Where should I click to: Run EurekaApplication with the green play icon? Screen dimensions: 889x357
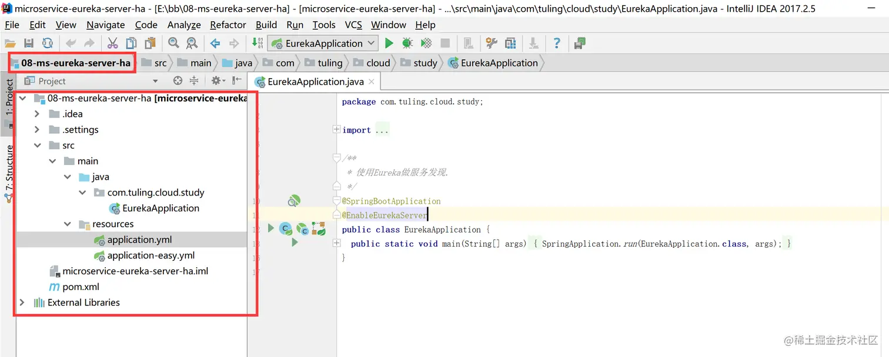pos(389,43)
